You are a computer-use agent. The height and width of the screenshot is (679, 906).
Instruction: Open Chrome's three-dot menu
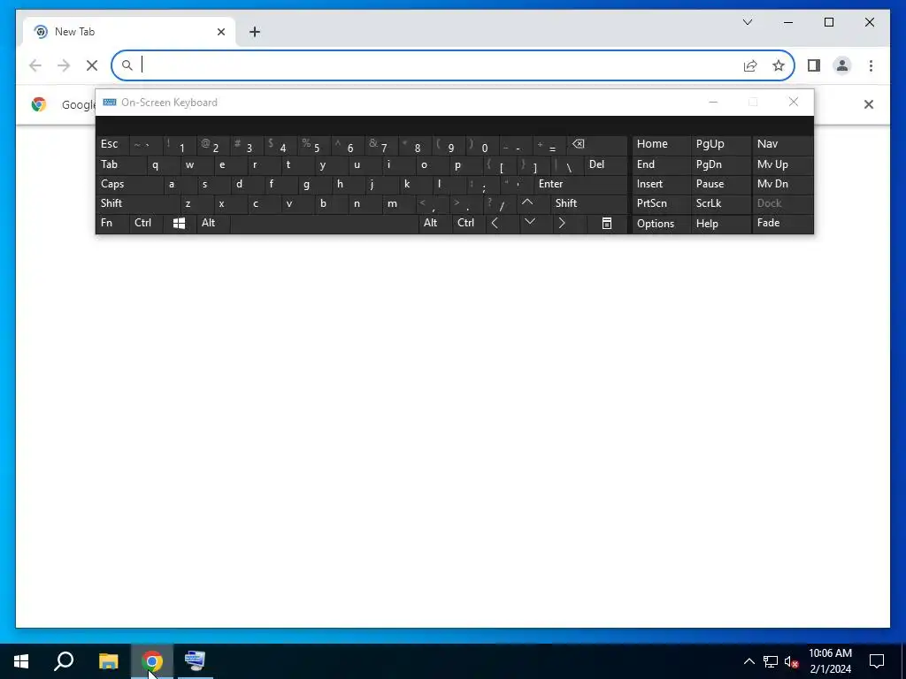pyautogui.click(x=871, y=65)
